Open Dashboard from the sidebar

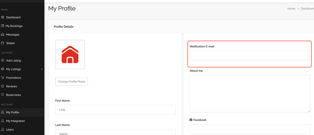click(13, 17)
